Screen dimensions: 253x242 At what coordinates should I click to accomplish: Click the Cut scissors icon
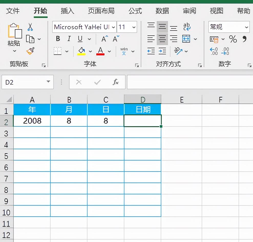30,27
